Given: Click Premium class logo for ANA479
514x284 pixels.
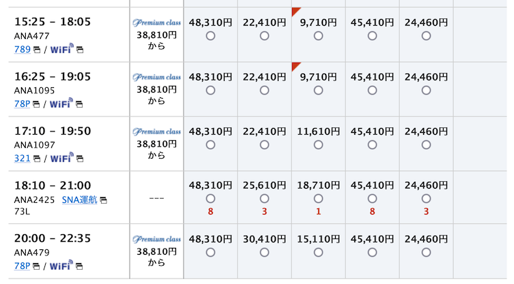Looking at the screenshot, I should 157,239.
